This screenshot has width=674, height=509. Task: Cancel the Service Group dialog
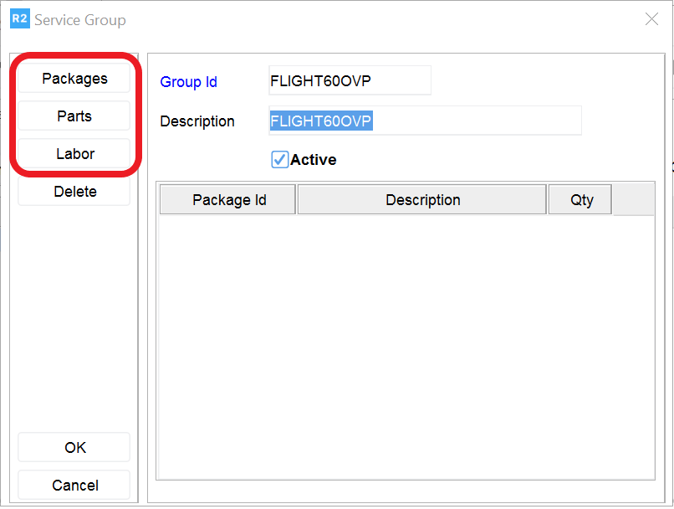tap(74, 486)
